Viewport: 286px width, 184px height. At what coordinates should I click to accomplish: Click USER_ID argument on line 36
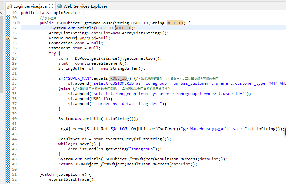coord(99,99)
